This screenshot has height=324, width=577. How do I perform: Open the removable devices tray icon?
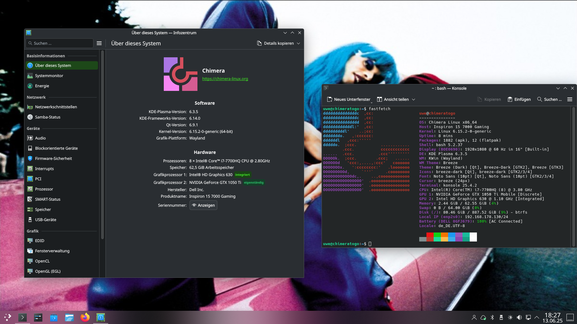501,317
